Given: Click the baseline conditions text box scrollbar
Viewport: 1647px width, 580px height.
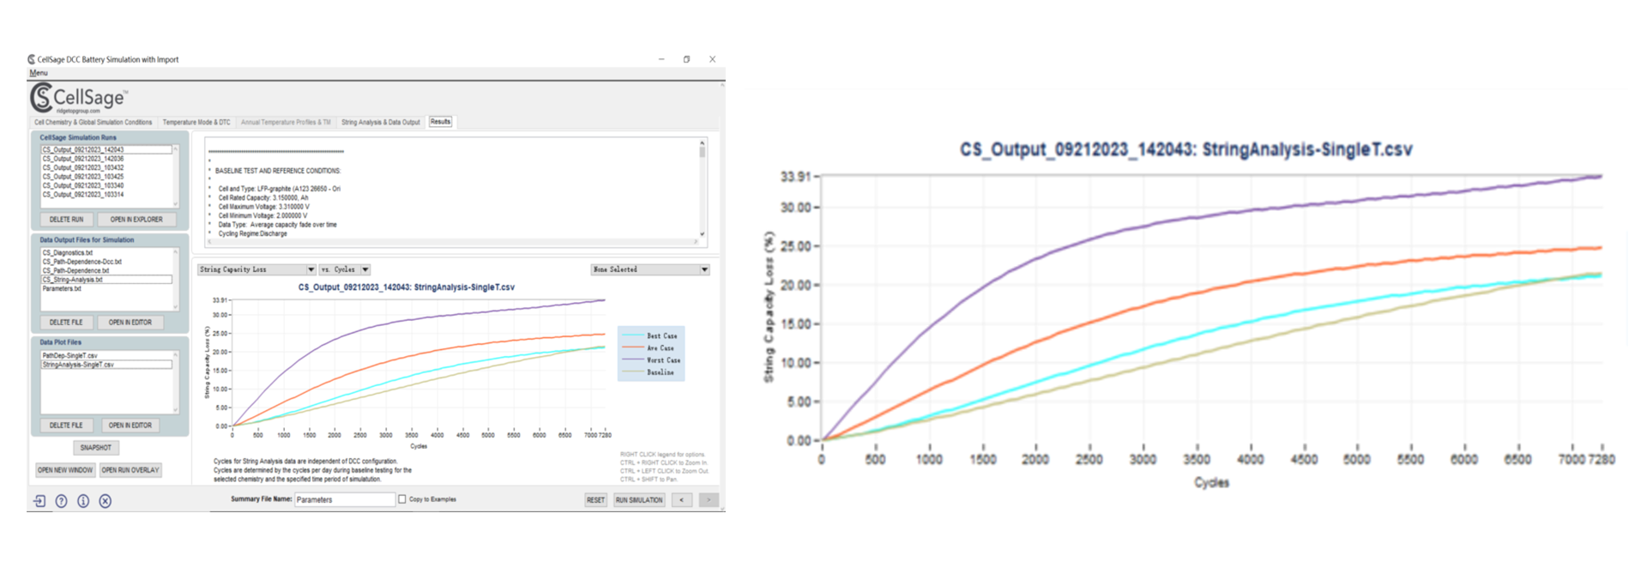Looking at the screenshot, I should click(x=702, y=189).
